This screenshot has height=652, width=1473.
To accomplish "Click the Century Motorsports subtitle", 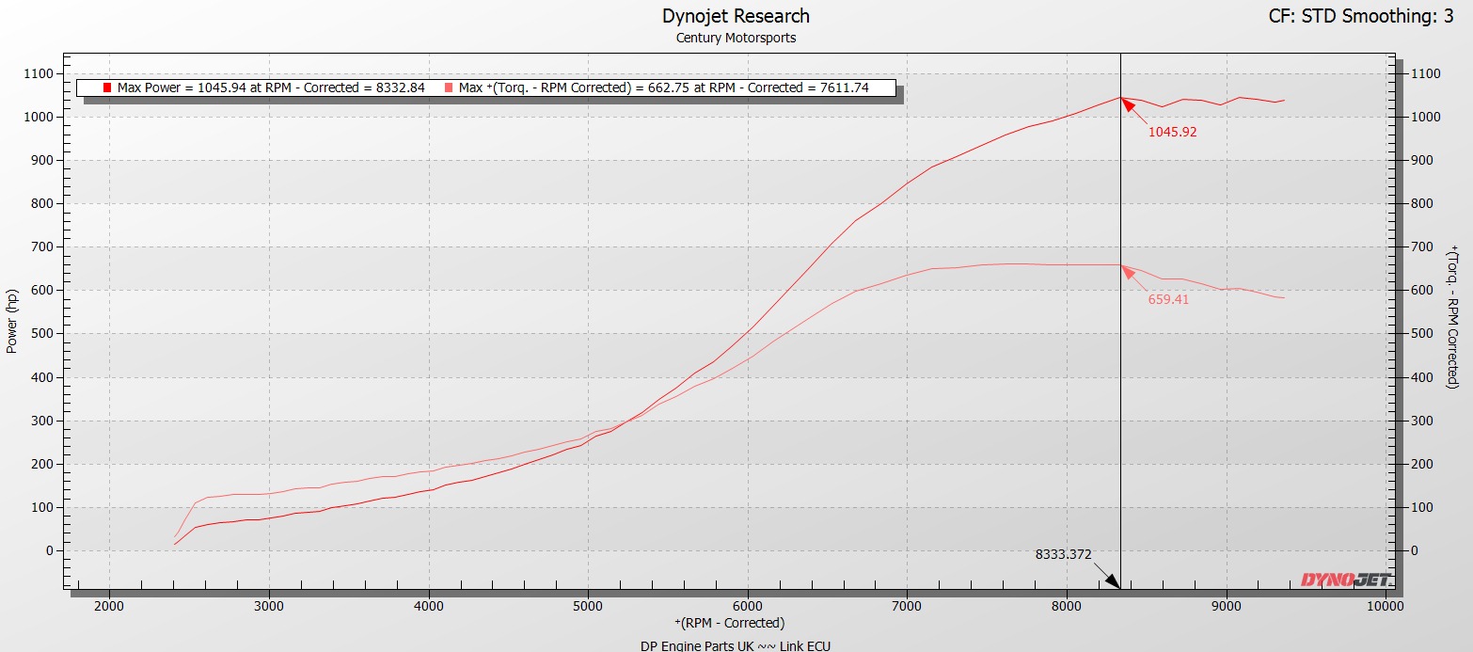I will coord(736,39).
